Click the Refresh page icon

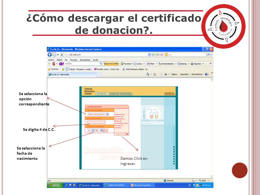pos(157,54)
